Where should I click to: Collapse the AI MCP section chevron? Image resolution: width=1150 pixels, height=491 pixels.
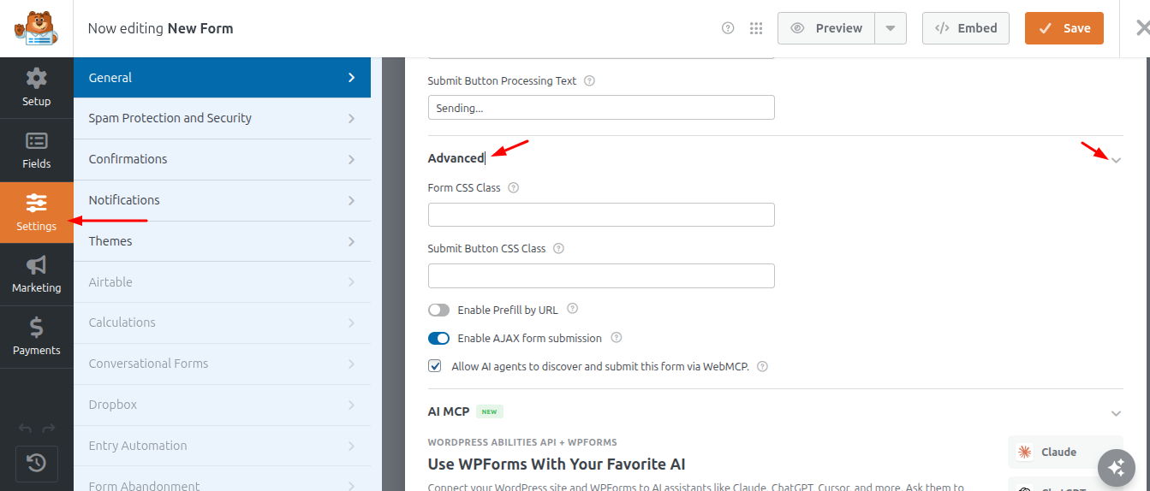point(1116,413)
